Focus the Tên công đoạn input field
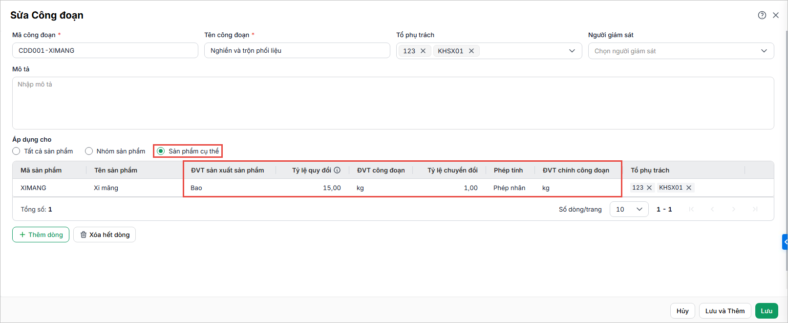The width and height of the screenshot is (788, 323). click(297, 50)
